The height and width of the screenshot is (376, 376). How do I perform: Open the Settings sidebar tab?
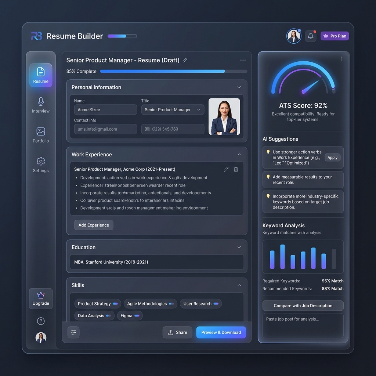[x=41, y=165]
